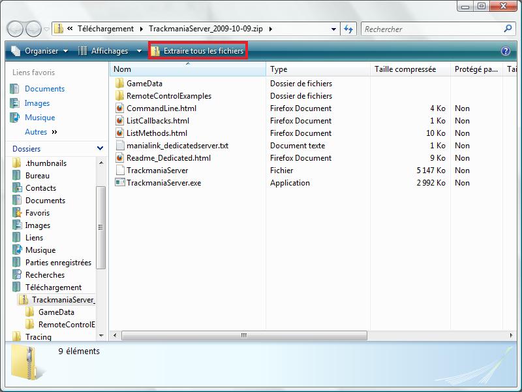Select the Readme_Dedicated.html Firefox icon

click(x=120, y=157)
